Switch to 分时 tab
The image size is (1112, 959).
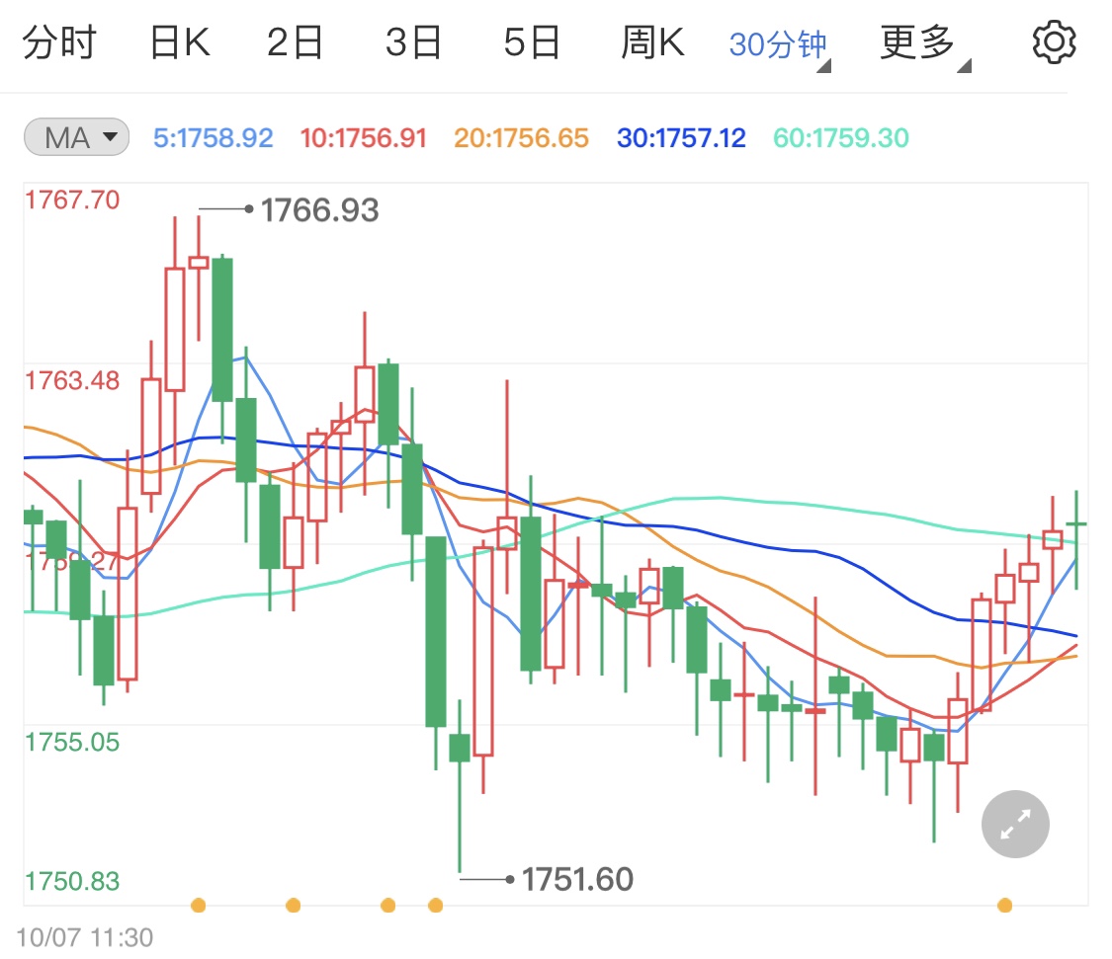59,42
